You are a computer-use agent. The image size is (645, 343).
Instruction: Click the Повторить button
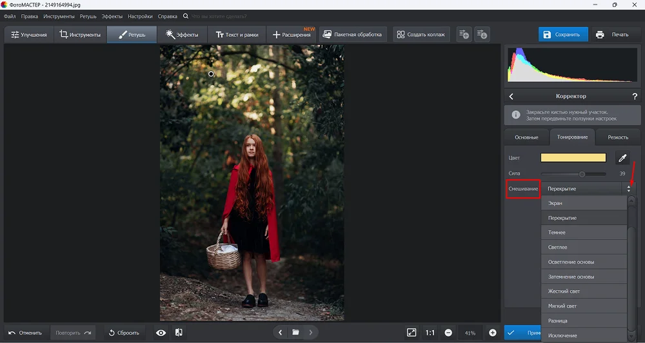point(74,333)
